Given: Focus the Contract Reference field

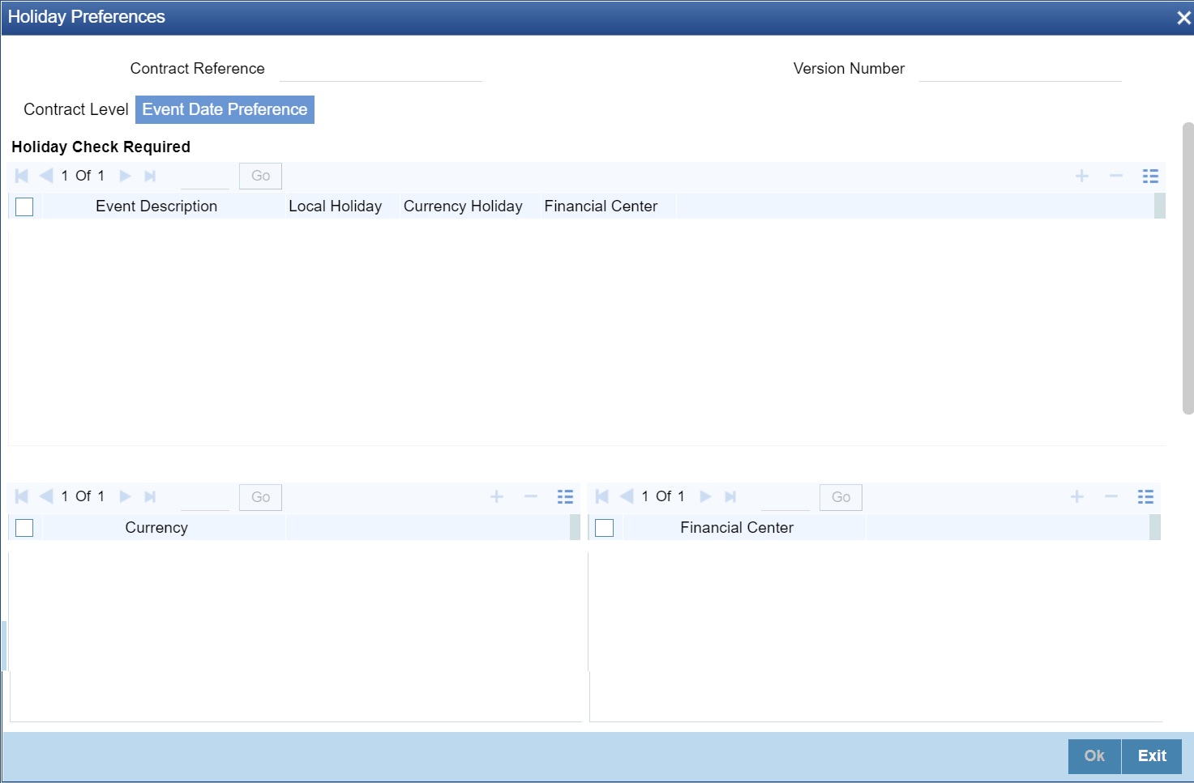Looking at the screenshot, I should point(381,69).
